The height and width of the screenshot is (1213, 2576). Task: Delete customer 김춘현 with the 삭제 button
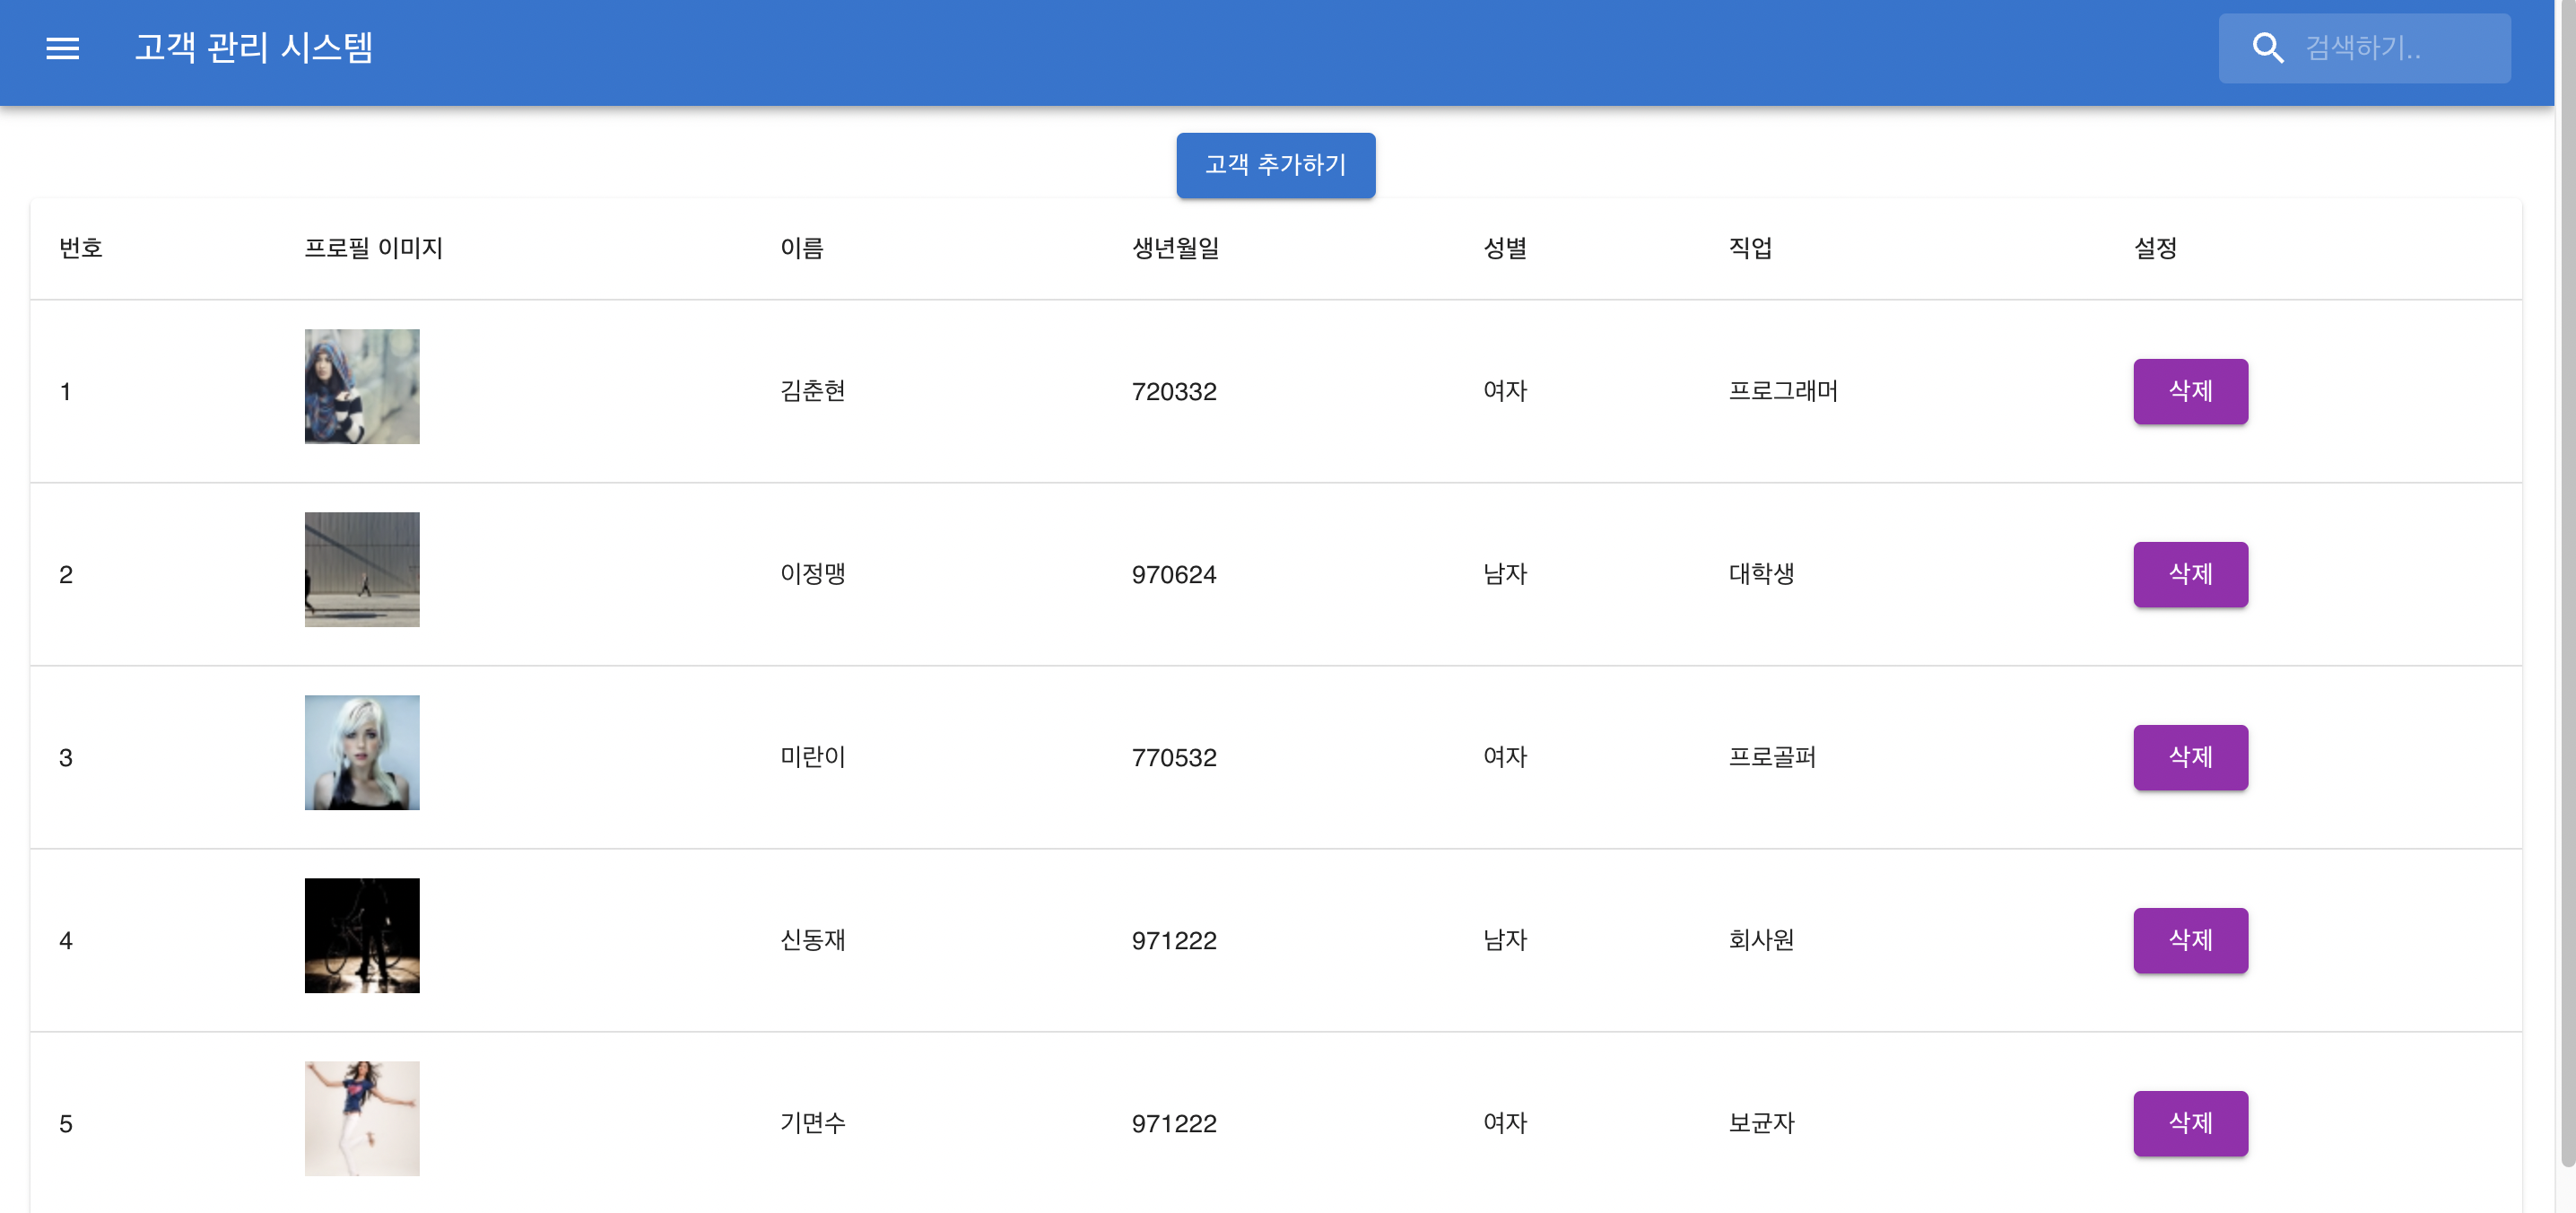click(2190, 391)
